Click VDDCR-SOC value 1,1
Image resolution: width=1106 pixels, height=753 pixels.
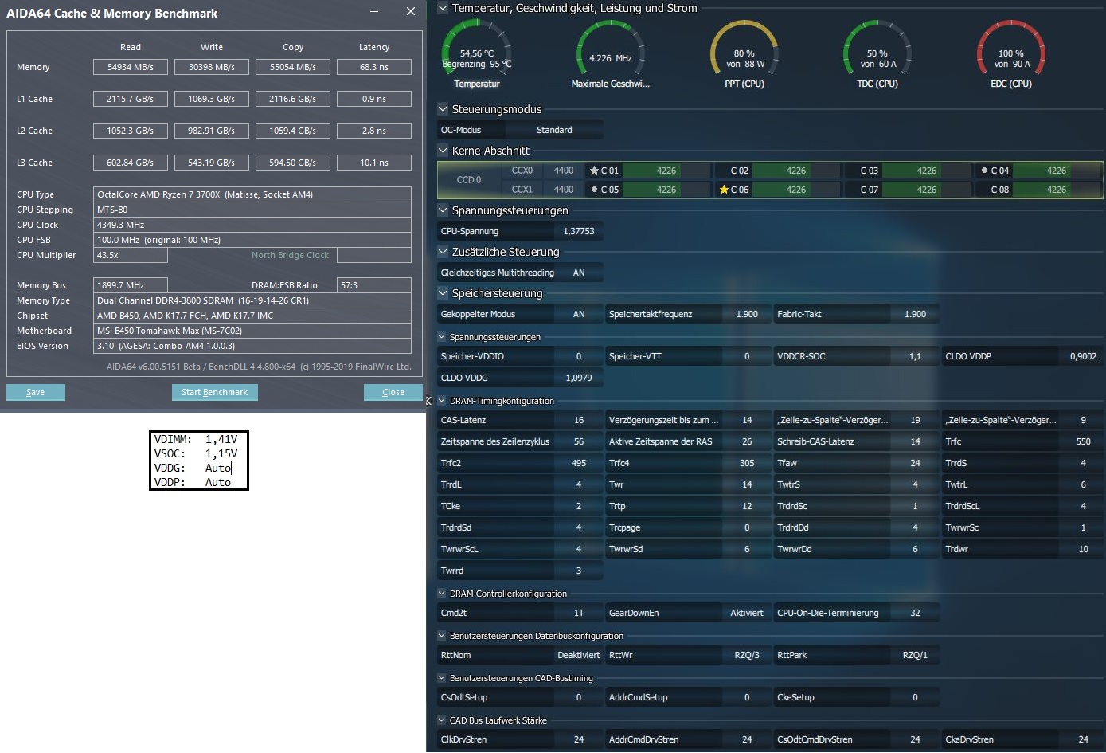tap(915, 356)
